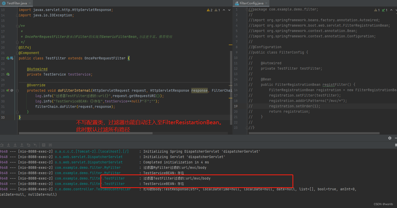Collapse the annotations fold at line 20
The image size is (397, 208).
point(17,48)
